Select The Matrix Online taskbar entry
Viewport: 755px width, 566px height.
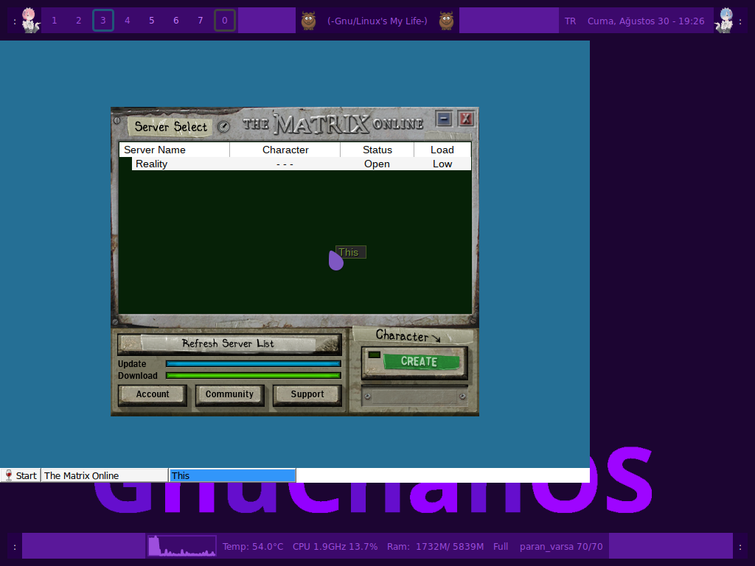click(104, 475)
